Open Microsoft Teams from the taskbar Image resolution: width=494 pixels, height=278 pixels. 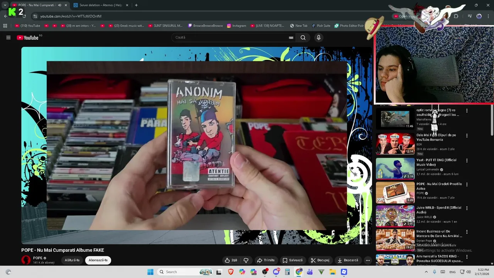(x=310, y=272)
